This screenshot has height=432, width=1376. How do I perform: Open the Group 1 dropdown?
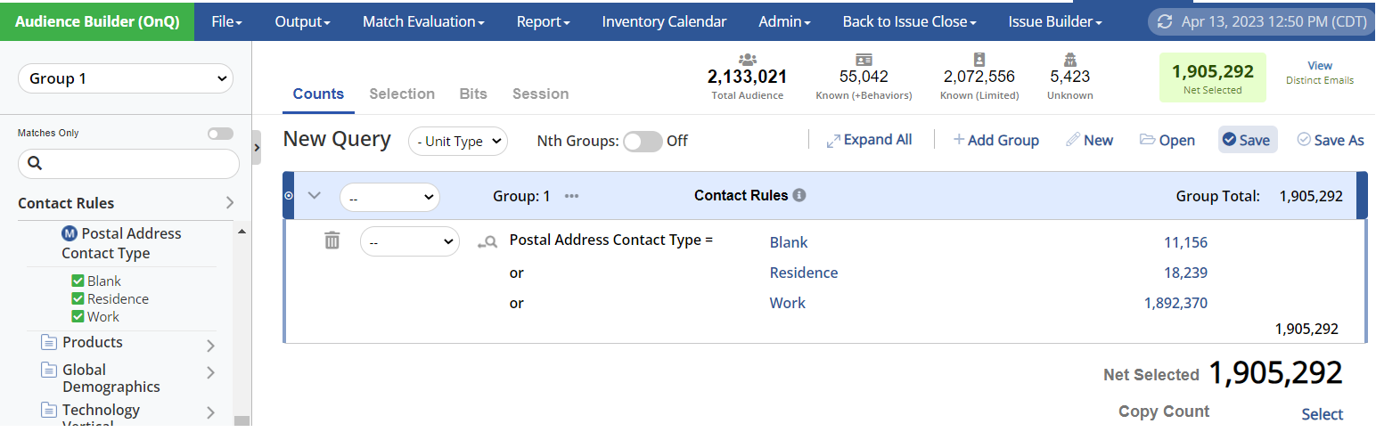tap(125, 78)
